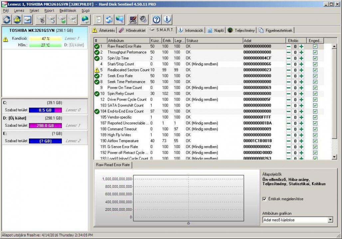Image resolution: width=342 pixels, height=239 pixels.
Task: Sort by the Adat column header
Action: pos(264,40)
